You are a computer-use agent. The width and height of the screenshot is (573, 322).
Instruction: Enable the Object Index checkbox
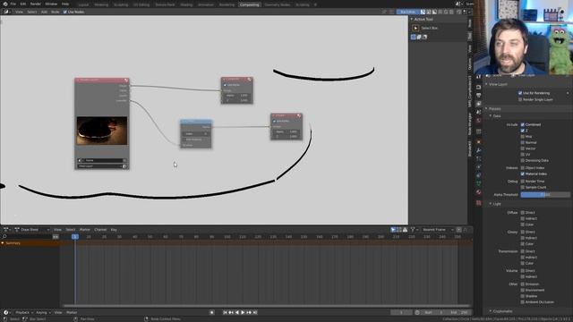523,168
